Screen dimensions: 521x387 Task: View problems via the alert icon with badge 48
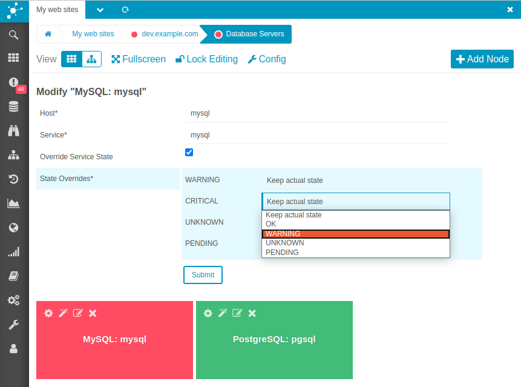coord(13,83)
